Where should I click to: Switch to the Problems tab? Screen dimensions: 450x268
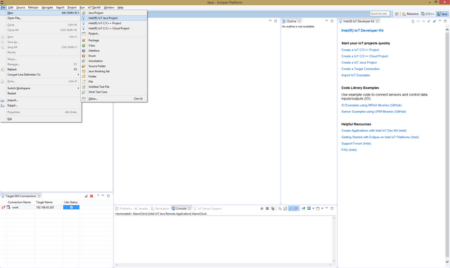(x=124, y=208)
